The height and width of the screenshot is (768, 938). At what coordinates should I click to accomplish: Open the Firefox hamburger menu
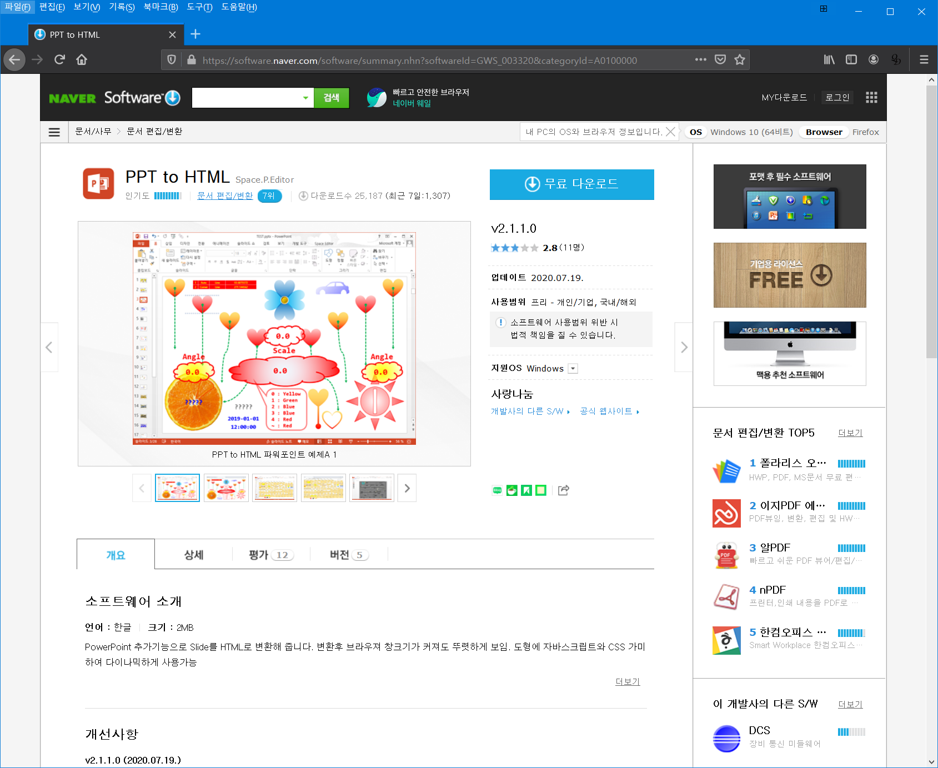(924, 59)
